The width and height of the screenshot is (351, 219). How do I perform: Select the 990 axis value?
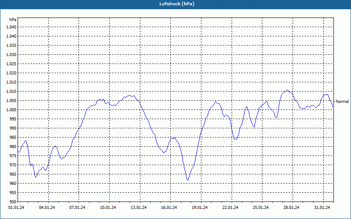click(x=13, y=128)
